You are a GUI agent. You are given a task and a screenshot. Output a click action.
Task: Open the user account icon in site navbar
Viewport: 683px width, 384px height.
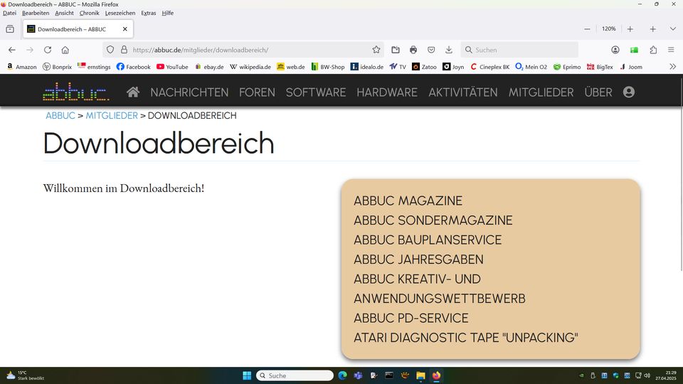[628, 92]
